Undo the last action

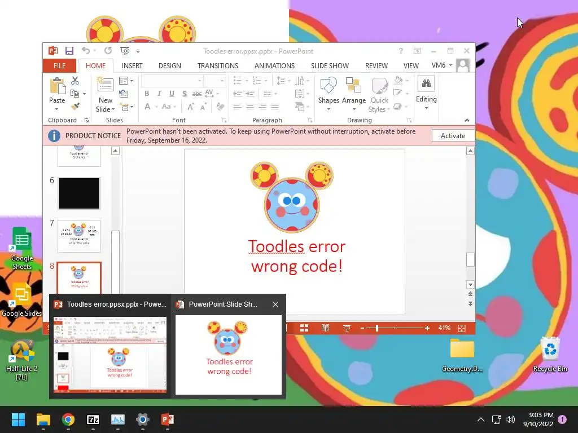point(86,50)
